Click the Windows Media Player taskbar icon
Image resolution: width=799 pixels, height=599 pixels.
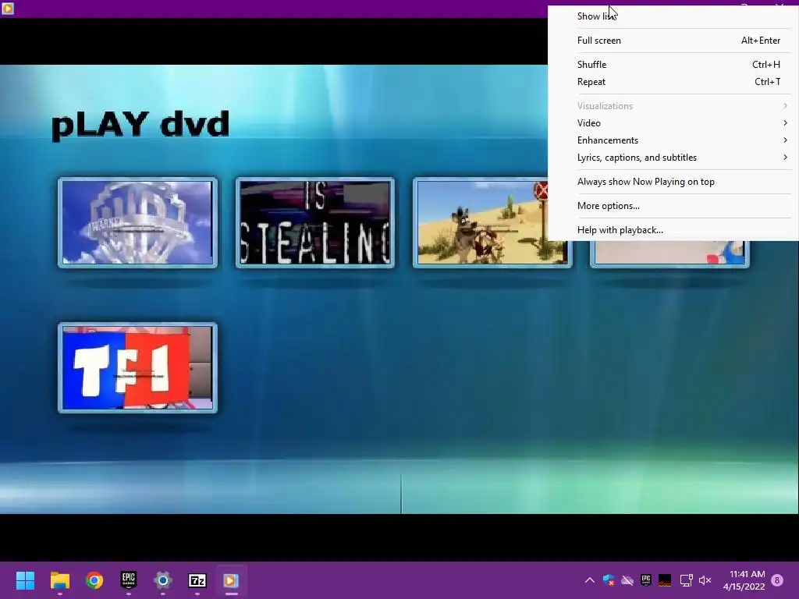point(231,580)
